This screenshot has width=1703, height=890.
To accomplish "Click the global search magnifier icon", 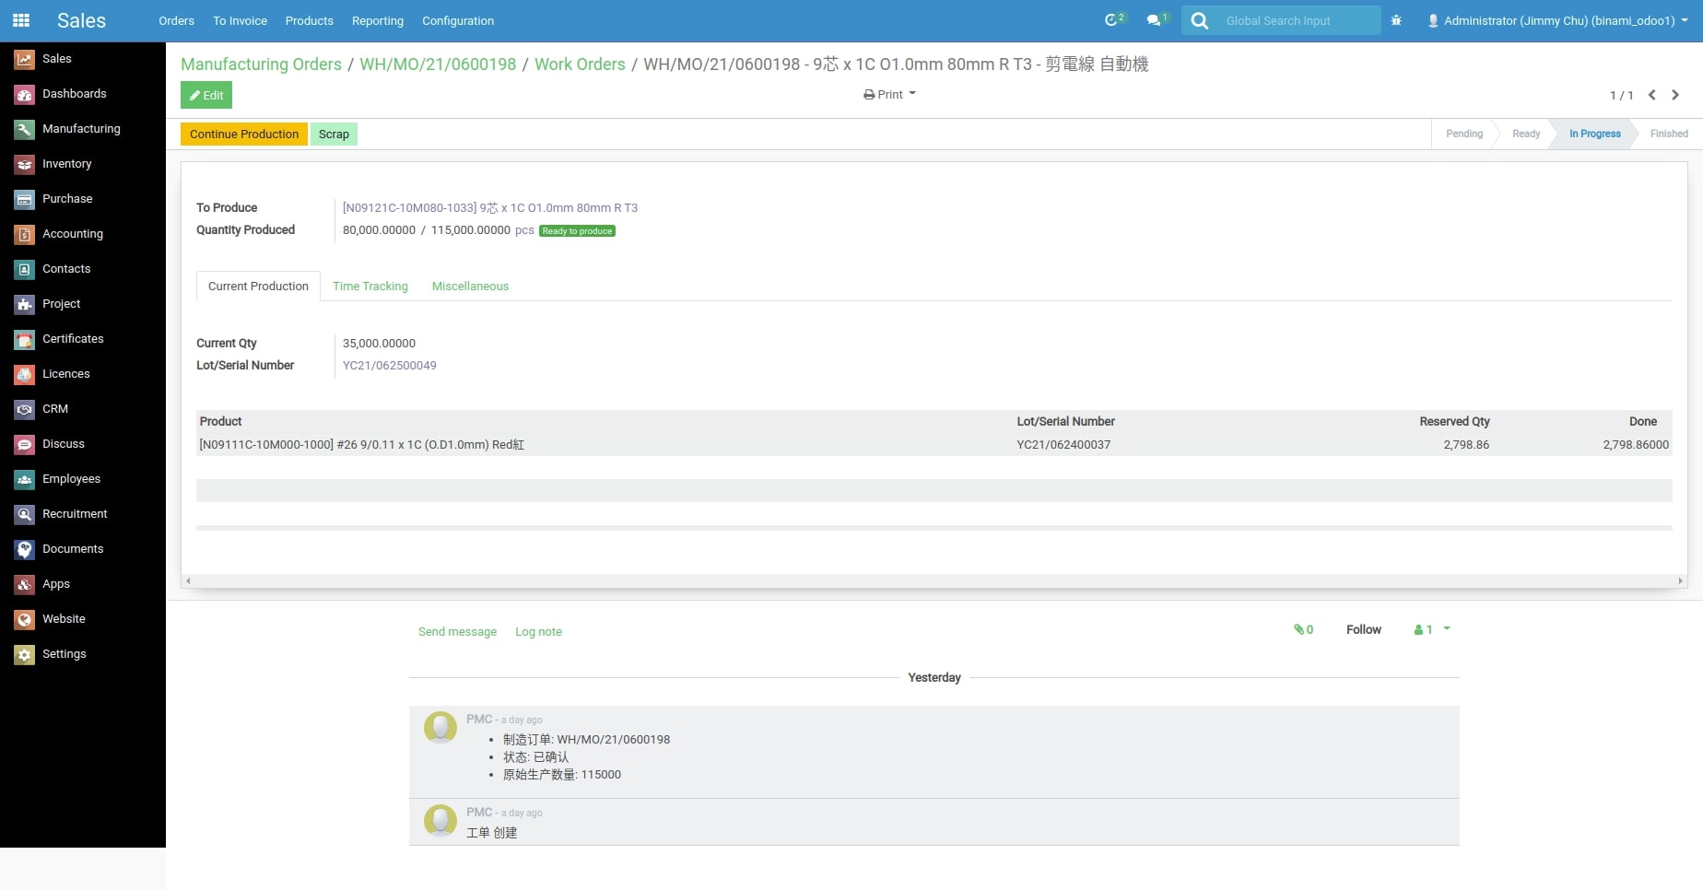I will click(1199, 20).
